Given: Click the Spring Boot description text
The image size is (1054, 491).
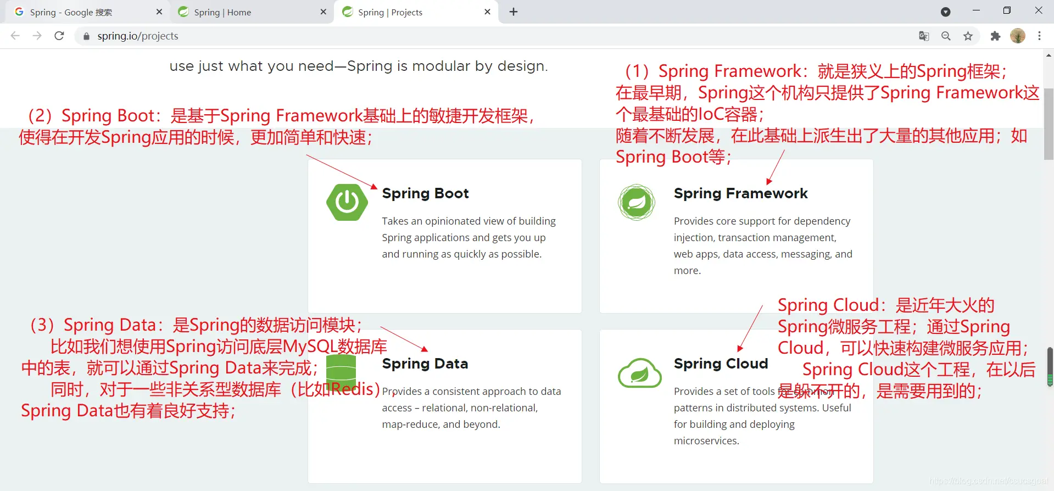Looking at the screenshot, I should [x=469, y=237].
